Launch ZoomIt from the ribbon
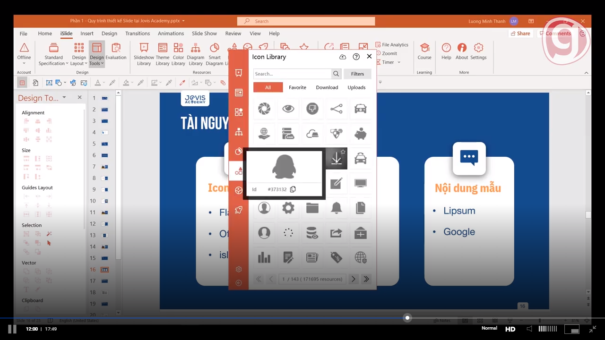605x340 pixels. tap(386, 53)
